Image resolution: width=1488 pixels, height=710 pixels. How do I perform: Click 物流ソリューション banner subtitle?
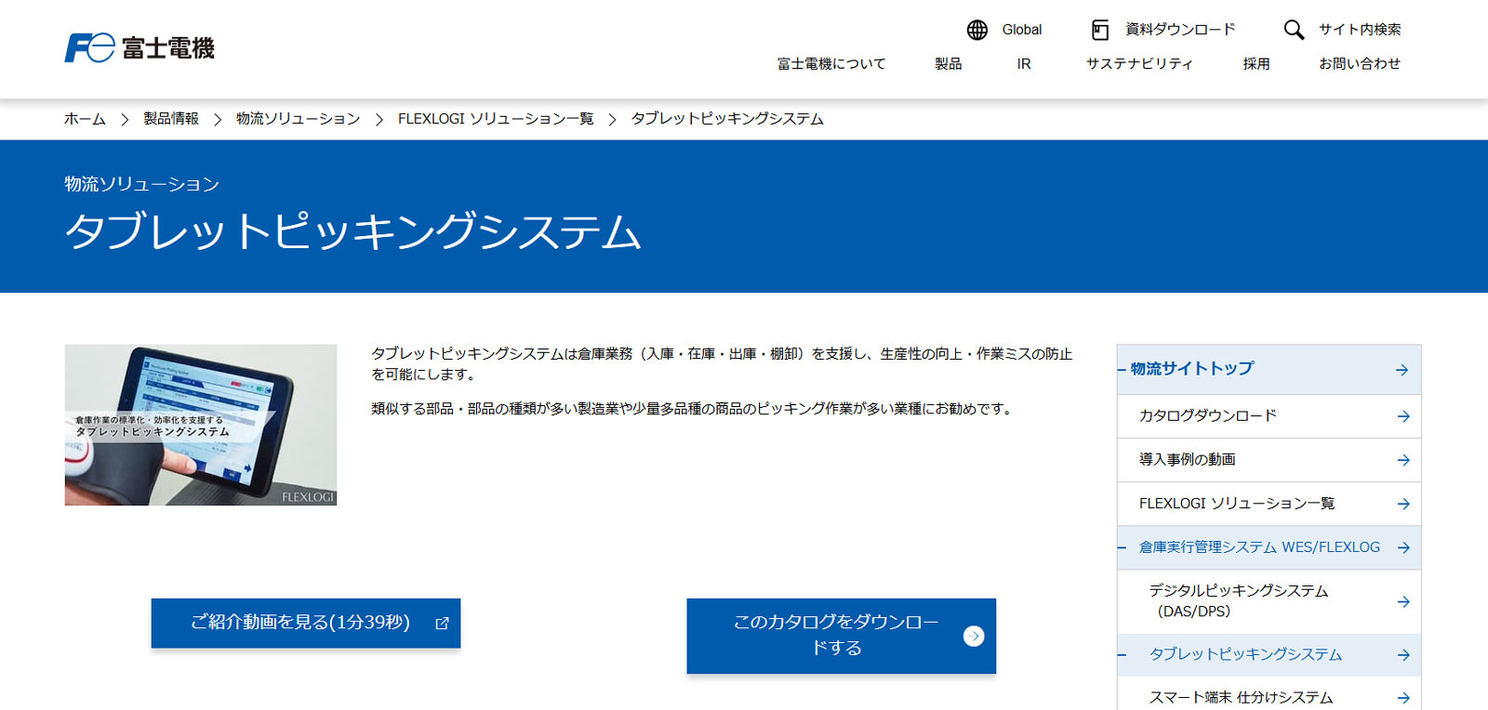[142, 184]
